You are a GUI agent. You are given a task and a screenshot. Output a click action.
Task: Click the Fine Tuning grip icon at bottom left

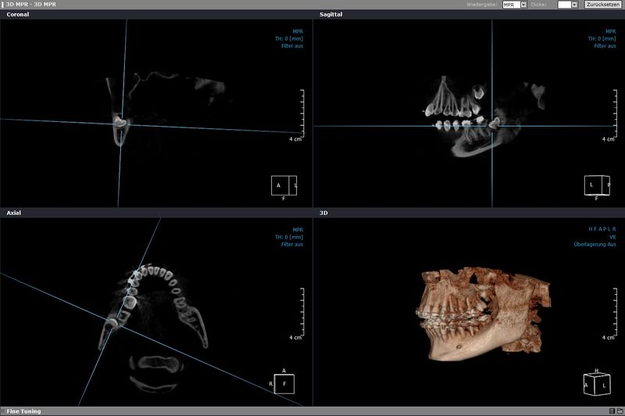3,411
